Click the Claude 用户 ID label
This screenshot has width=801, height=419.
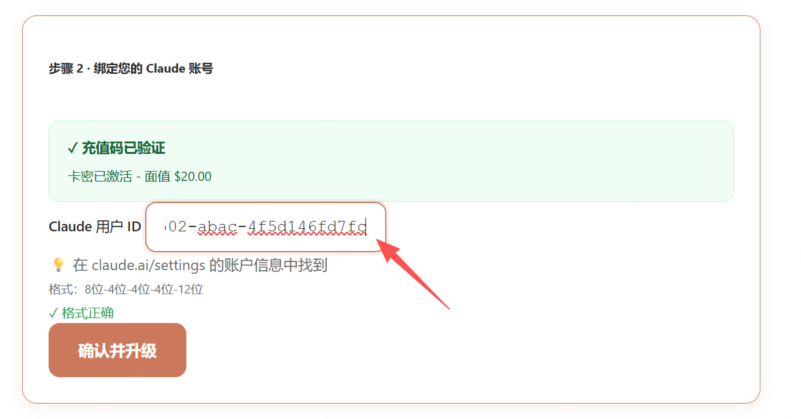(95, 227)
